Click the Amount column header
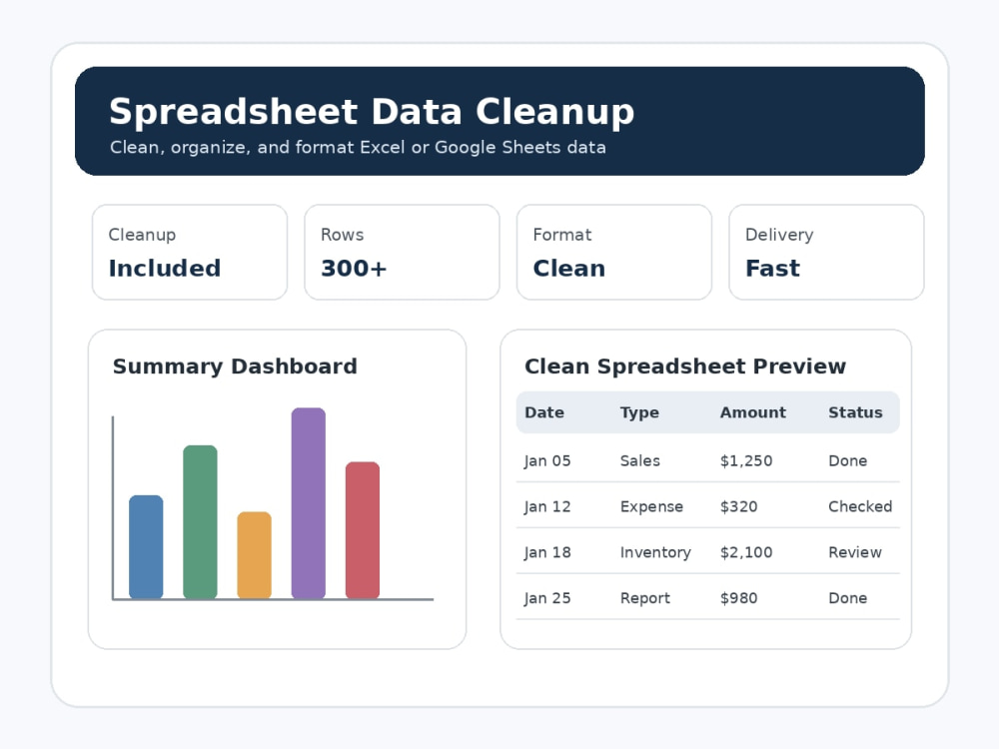Screen dimensions: 999x749 pyautogui.click(x=753, y=412)
